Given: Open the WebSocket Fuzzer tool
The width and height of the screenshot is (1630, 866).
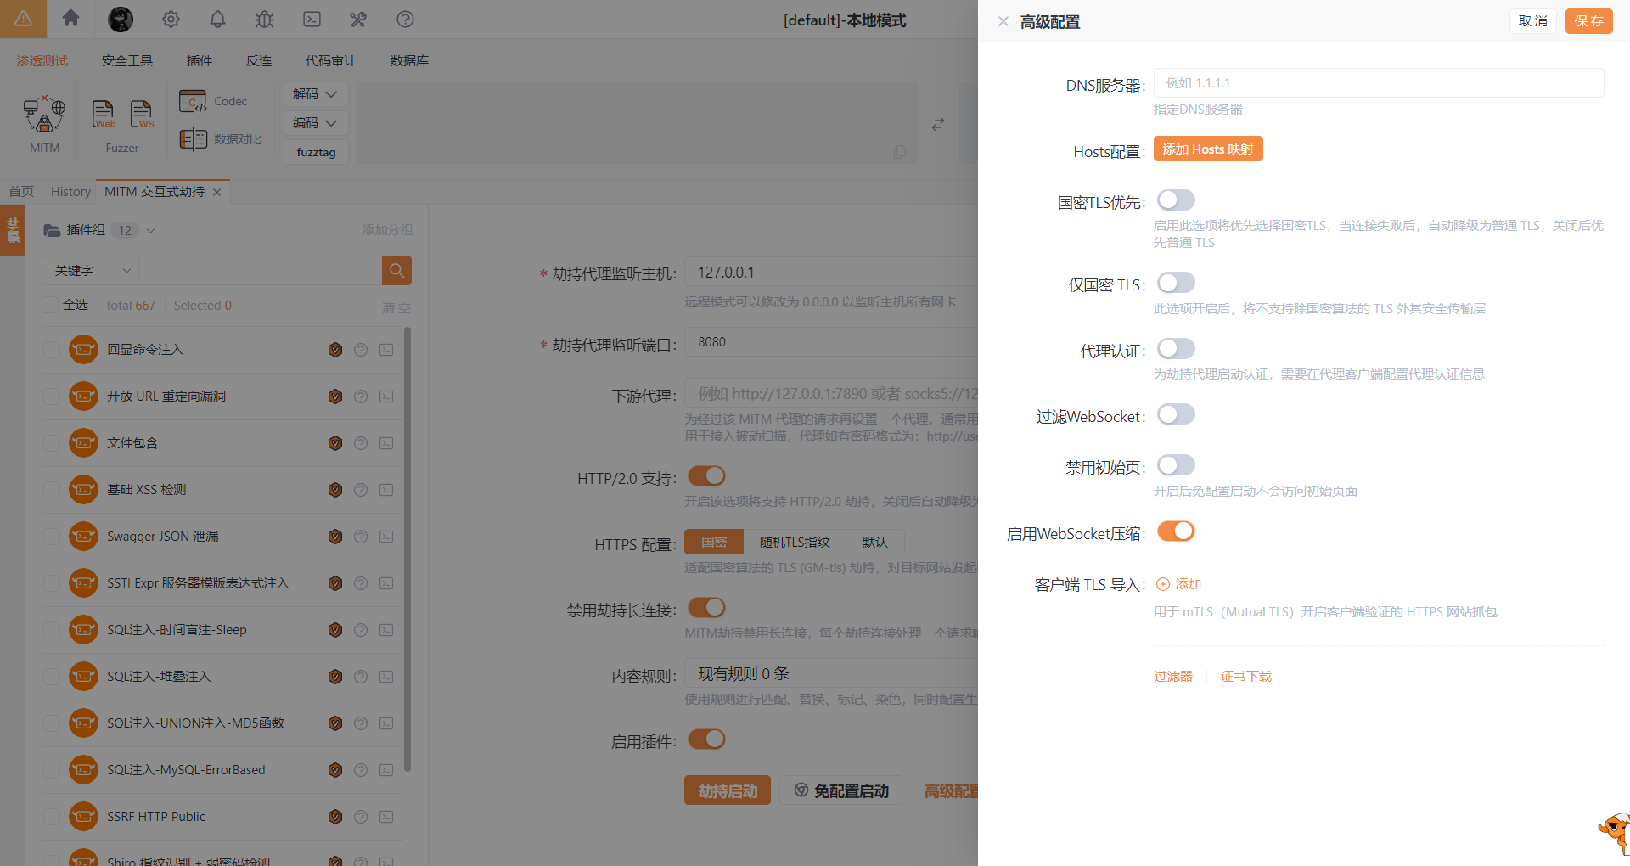Looking at the screenshot, I should click(x=142, y=115).
